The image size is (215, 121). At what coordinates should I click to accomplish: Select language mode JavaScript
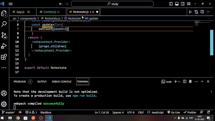tap(156, 112)
